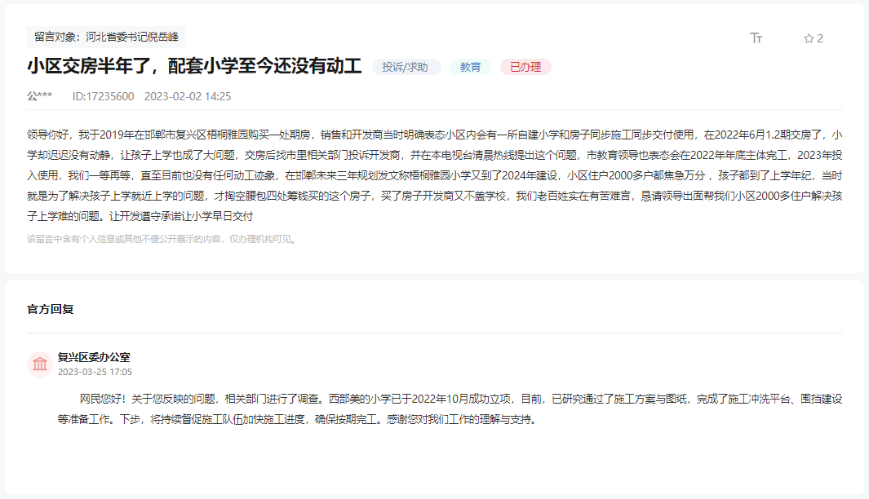The width and height of the screenshot is (869, 499).
Task: Click the complaint line ending 让开发遵守承诺让小学早日交付
Action: pyautogui.click(x=140, y=216)
